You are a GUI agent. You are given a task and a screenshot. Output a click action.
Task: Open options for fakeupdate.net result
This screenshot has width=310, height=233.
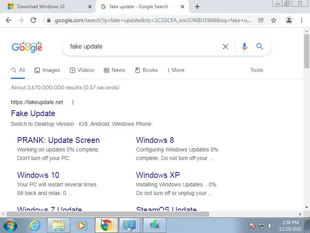tap(73, 102)
